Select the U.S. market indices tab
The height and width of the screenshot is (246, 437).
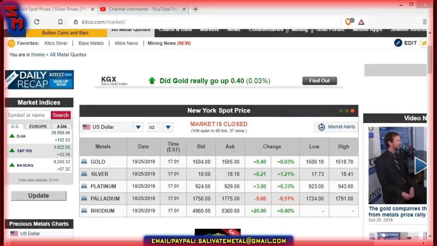pos(15,126)
